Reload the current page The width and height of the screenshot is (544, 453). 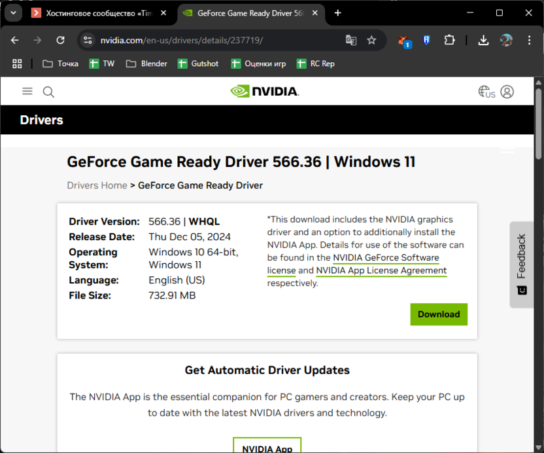[60, 41]
